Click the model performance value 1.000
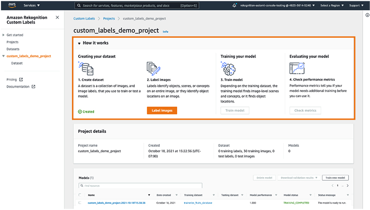Image resolution: width=370 pixels, height=210 pixels. [253, 203]
